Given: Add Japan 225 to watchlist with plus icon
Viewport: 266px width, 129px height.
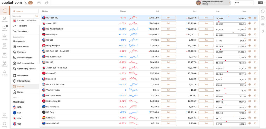Looking at the screenshot, I should click(249, 23).
